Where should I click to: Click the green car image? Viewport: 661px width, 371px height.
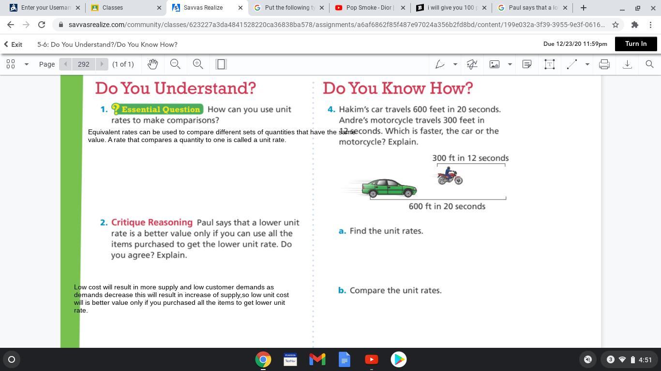(x=389, y=188)
